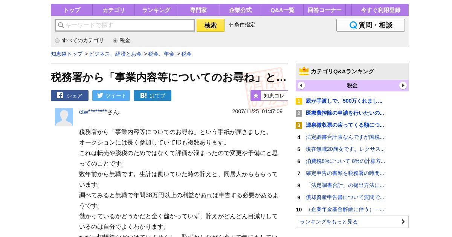Screen dimensions: 452x237
Task: Open ranking 8 「法定調書合計」の提出方法 link
Action: tap(345, 185)
